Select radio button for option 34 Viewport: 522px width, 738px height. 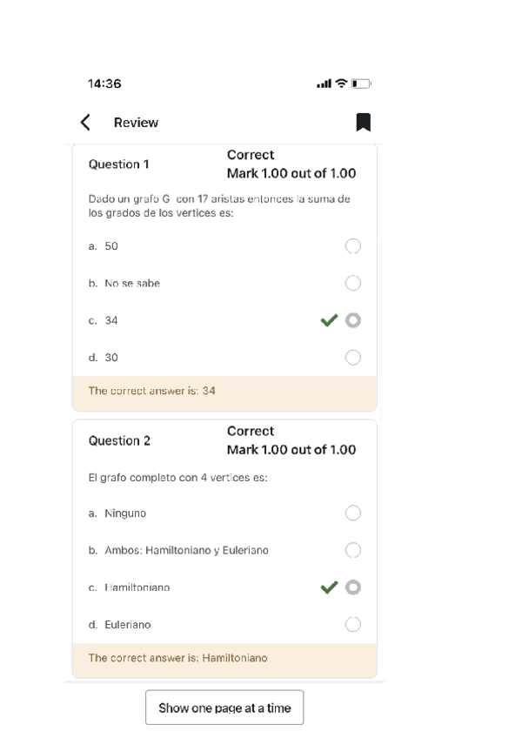(353, 320)
